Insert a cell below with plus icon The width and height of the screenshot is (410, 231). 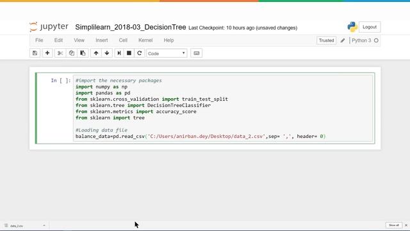[x=47, y=53]
